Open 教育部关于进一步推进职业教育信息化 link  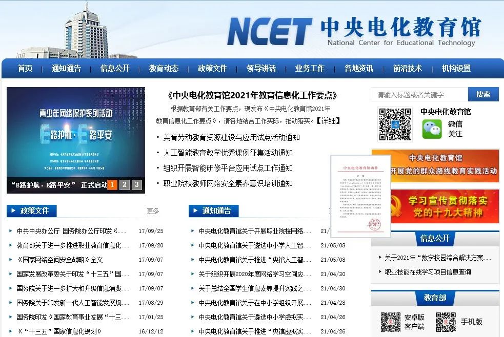coord(73,245)
